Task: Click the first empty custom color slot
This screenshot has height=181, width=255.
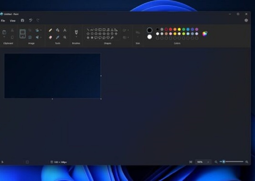Action: 157,38
